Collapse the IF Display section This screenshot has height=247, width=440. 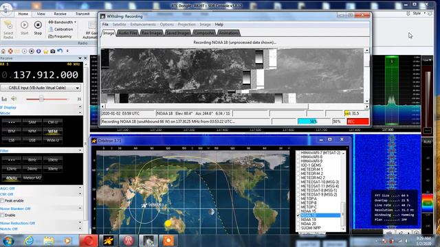(x=80, y=107)
